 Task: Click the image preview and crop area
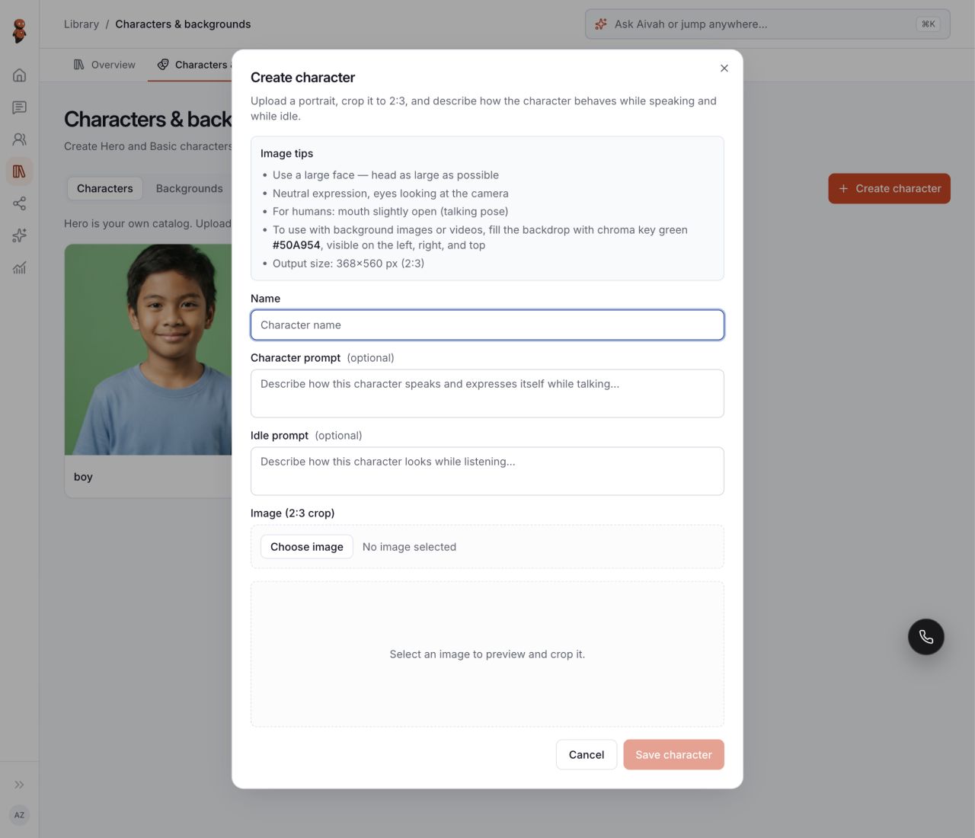click(x=487, y=654)
